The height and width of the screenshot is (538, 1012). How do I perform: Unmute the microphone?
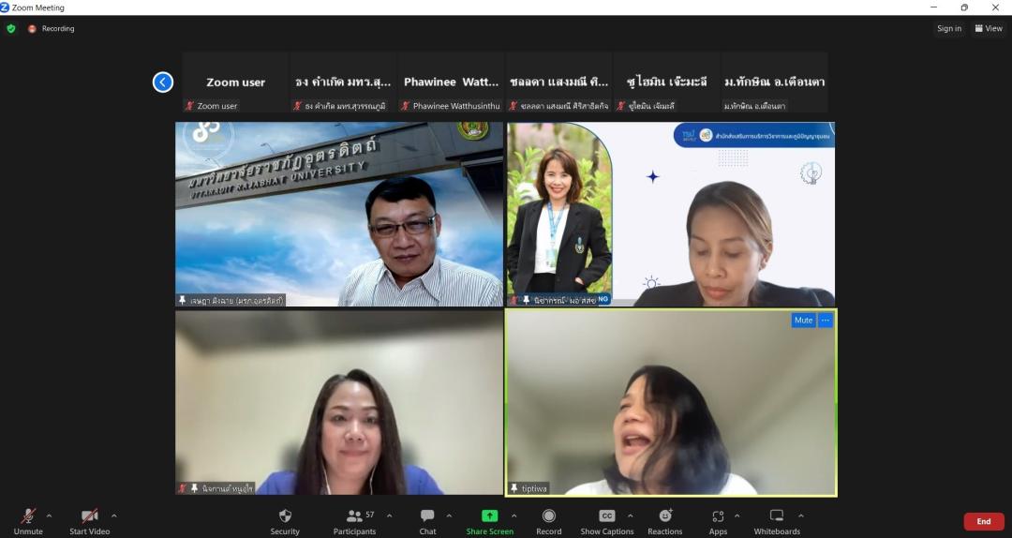28,521
